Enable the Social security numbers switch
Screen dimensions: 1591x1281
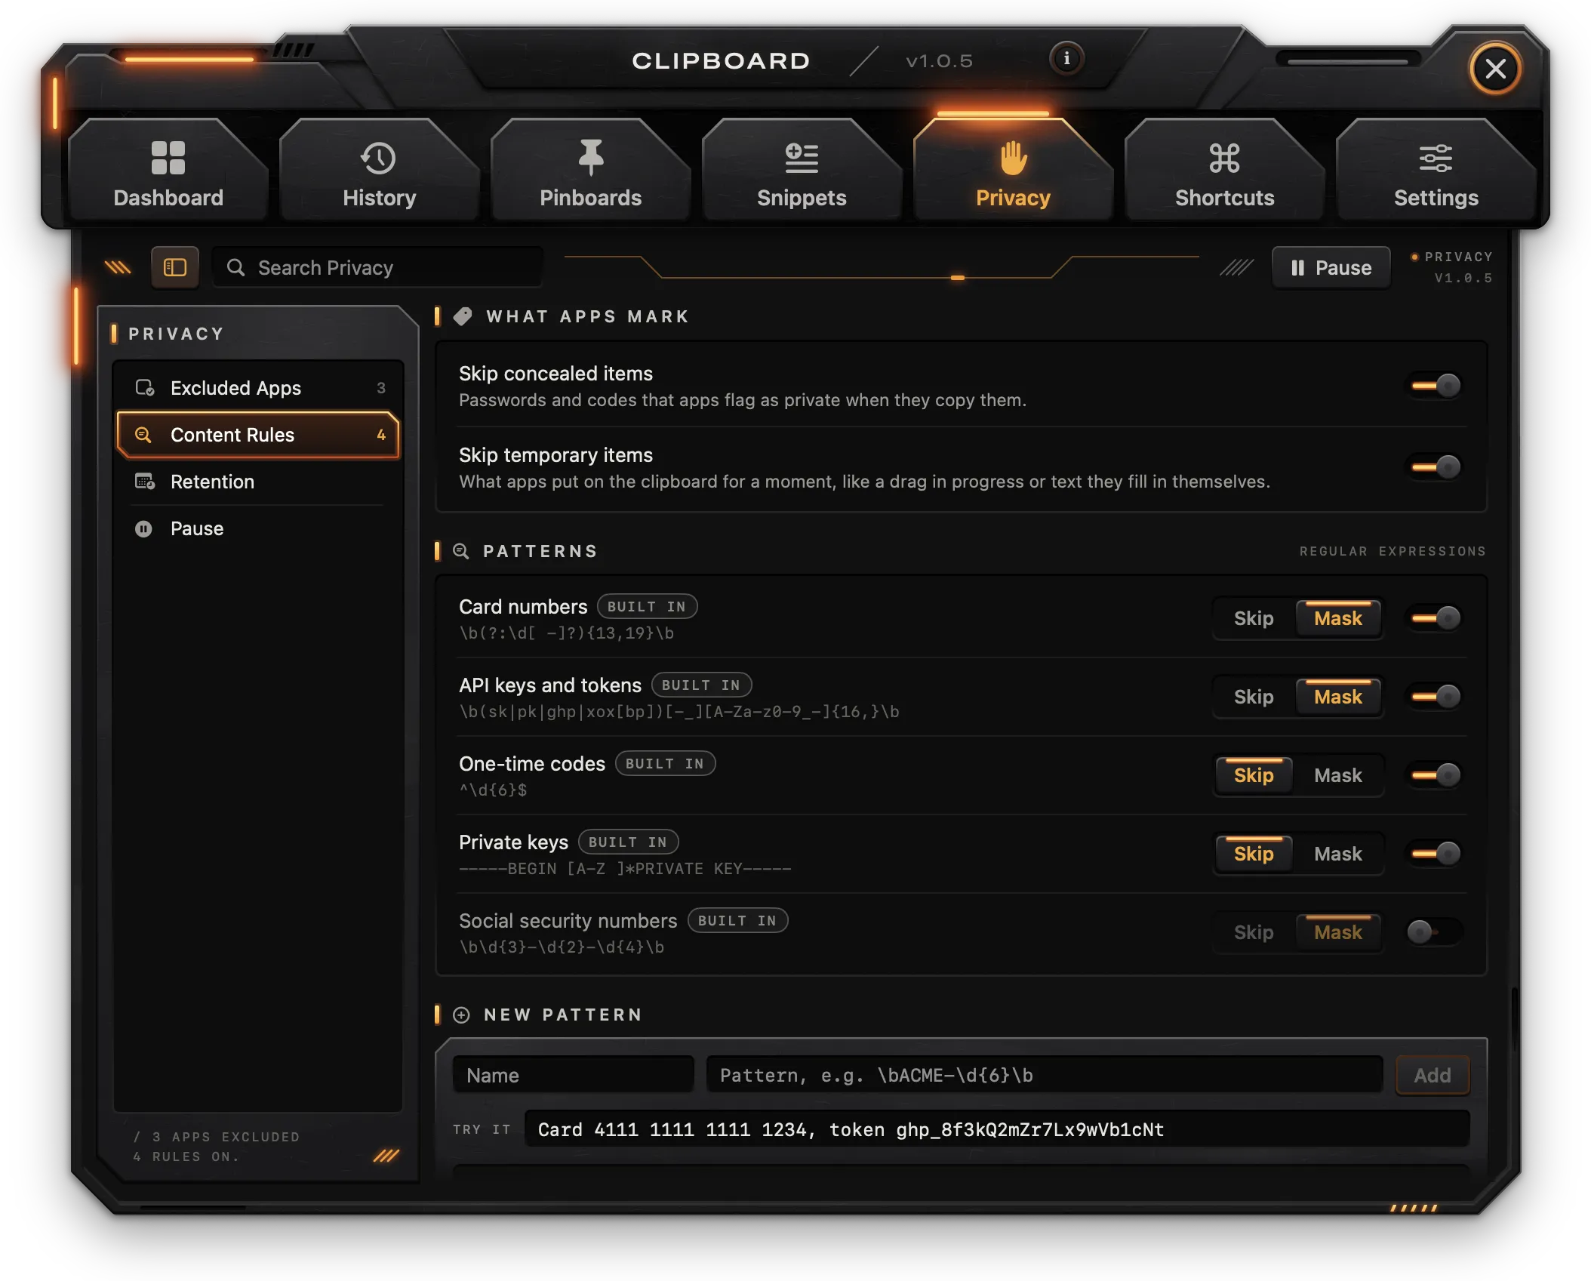pyautogui.click(x=1434, y=932)
